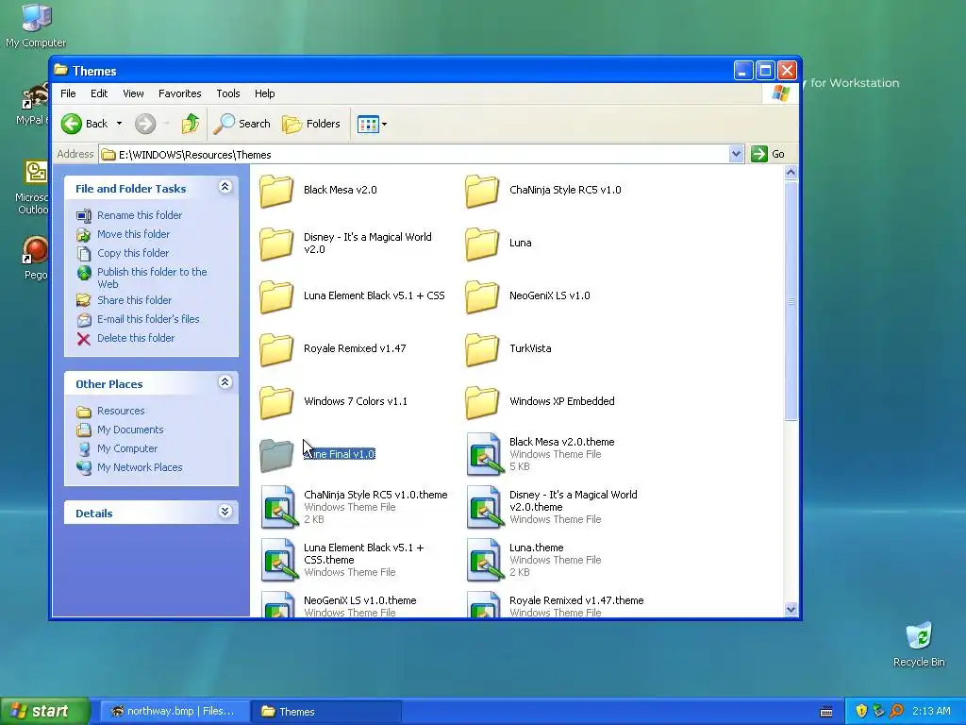966x725 pixels.
Task: Click the scrollbar down arrow in file list
Action: pos(791,610)
